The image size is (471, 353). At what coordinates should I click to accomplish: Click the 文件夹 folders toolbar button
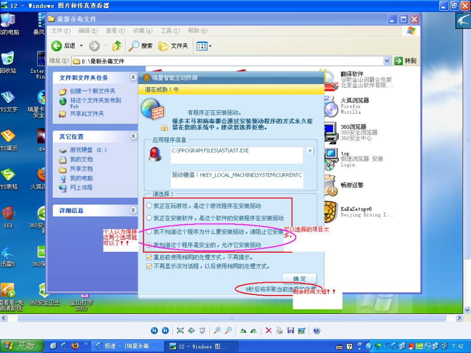(x=173, y=46)
